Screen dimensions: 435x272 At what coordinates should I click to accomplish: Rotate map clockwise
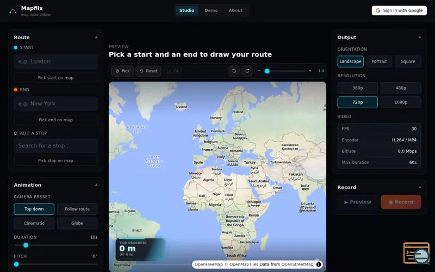[247, 71]
